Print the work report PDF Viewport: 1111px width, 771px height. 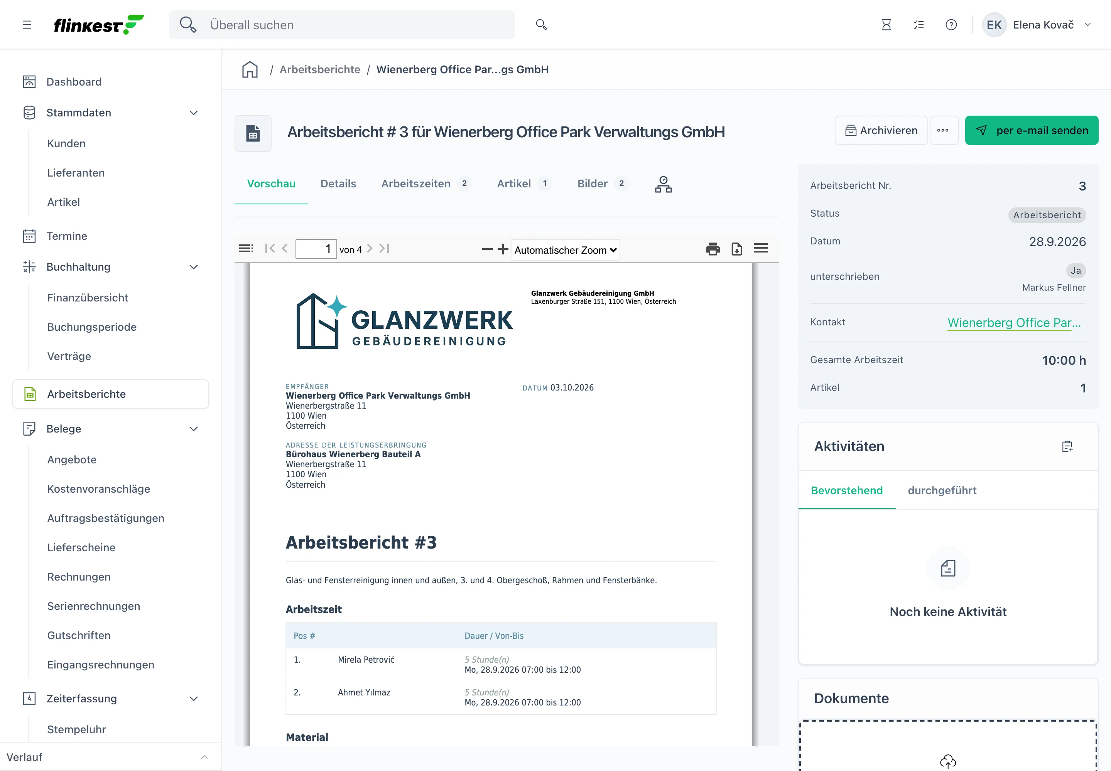tap(713, 249)
